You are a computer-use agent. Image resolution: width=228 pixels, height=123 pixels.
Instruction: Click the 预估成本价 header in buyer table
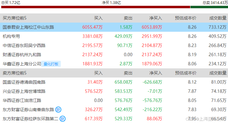186,18
